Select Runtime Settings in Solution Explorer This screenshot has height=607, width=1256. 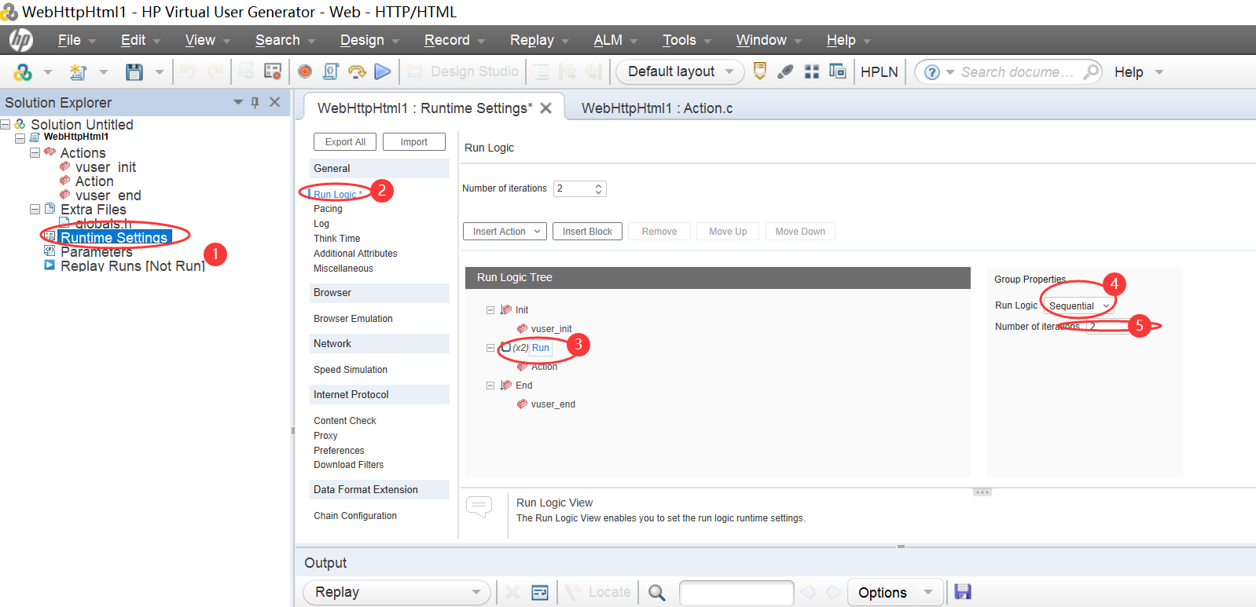point(114,238)
